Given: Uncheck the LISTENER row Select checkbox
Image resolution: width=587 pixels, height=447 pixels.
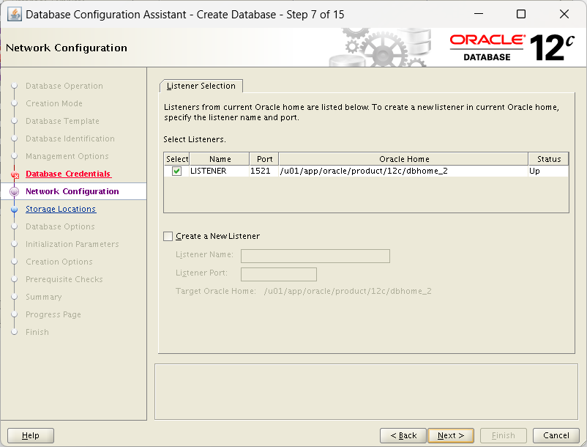Looking at the screenshot, I should [x=176, y=171].
